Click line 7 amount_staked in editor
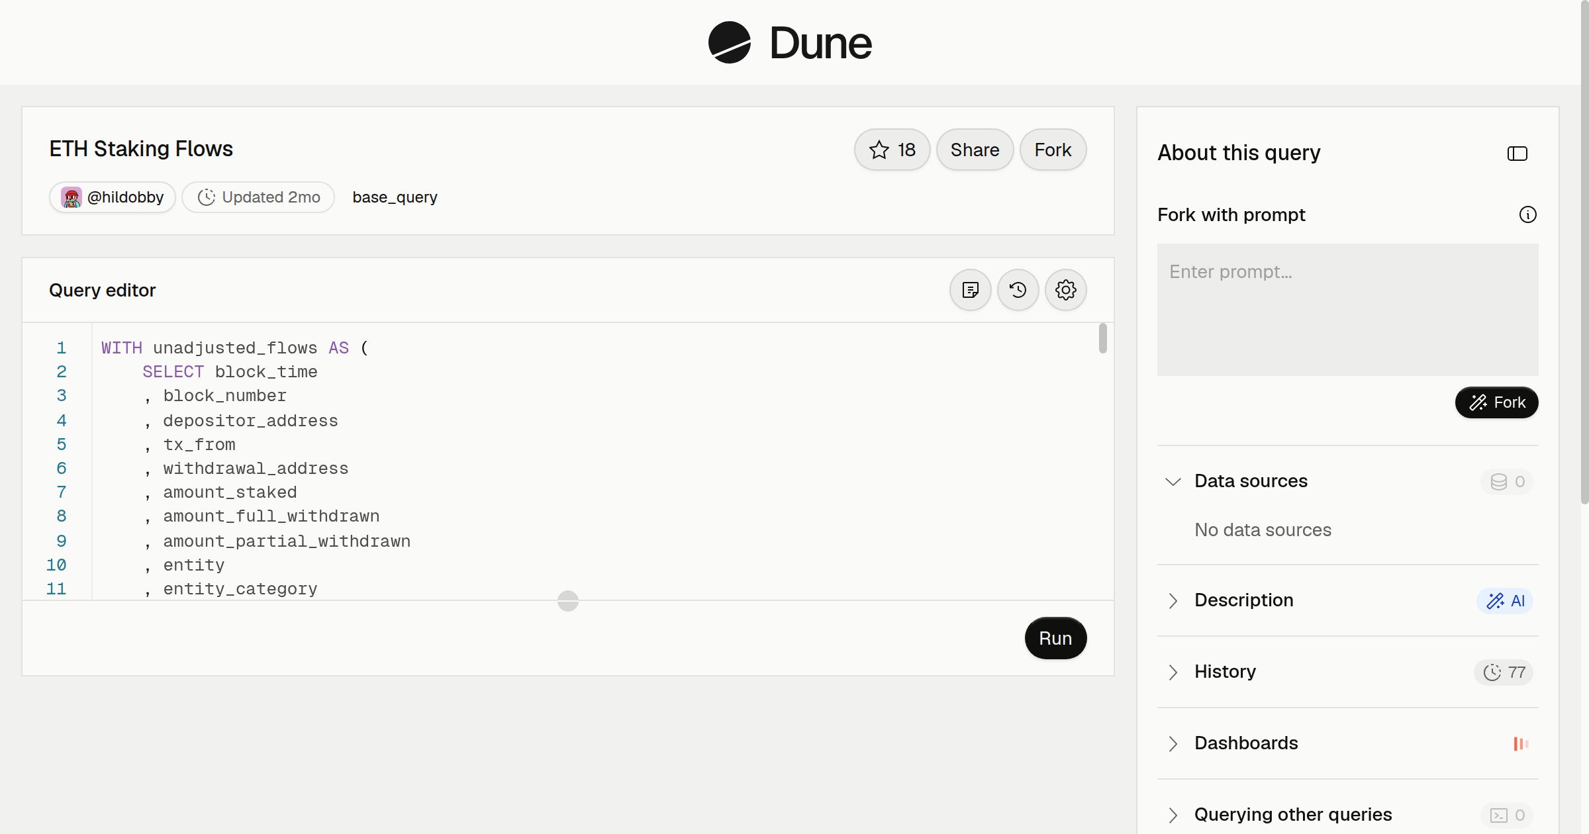The height and width of the screenshot is (834, 1589). point(230,492)
